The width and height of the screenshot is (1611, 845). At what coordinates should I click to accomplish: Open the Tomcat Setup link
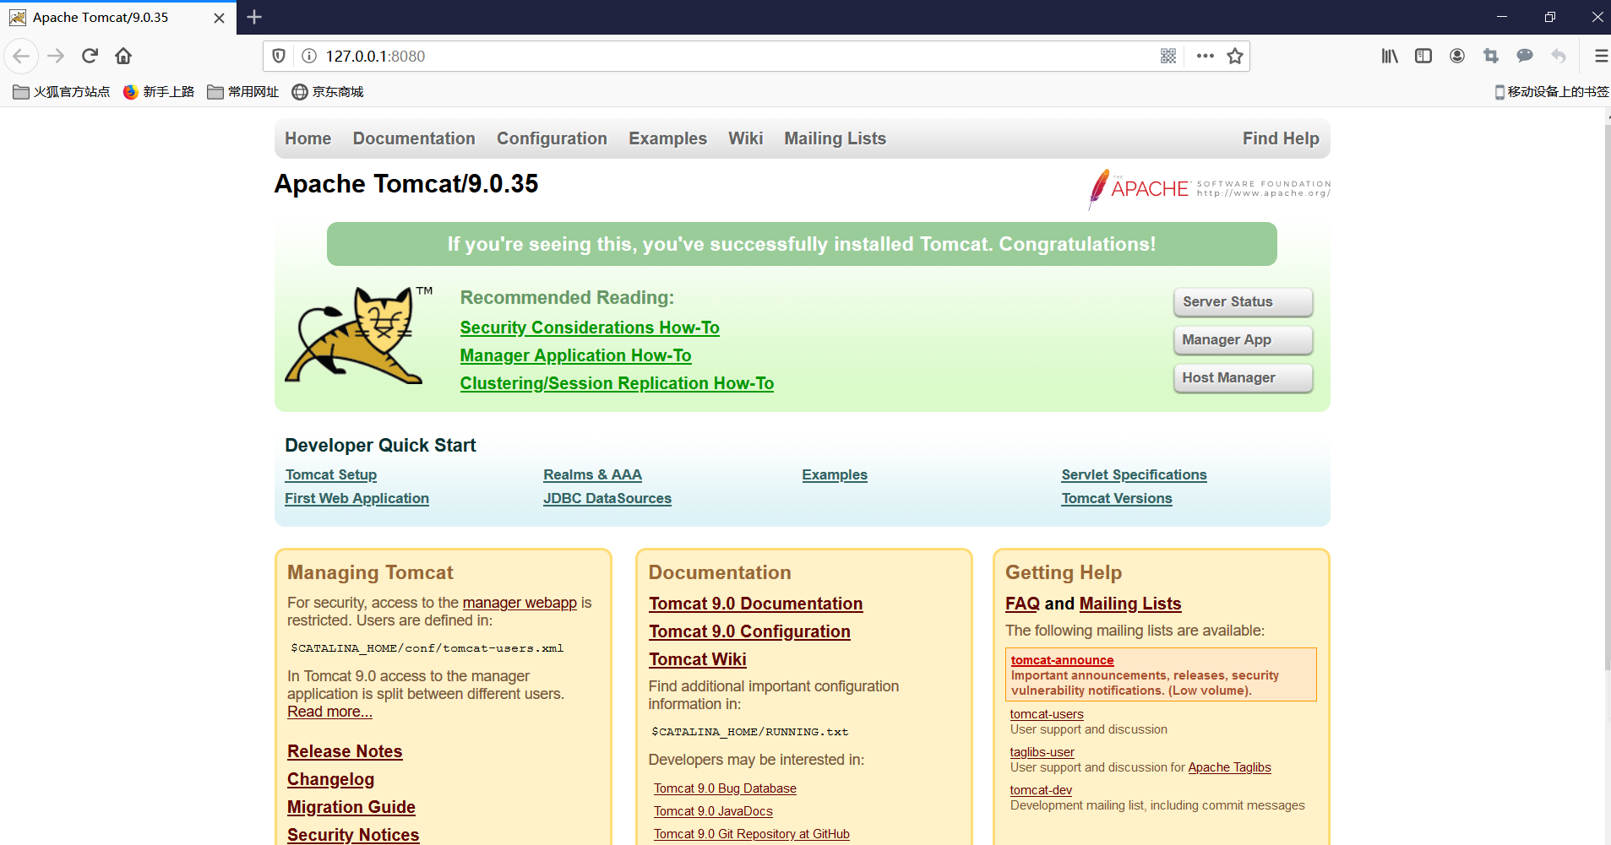click(x=331, y=474)
